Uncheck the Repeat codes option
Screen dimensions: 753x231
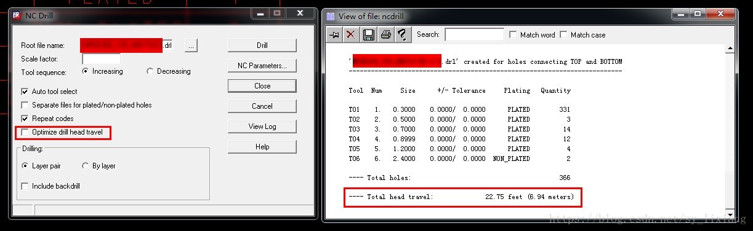[25, 119]
